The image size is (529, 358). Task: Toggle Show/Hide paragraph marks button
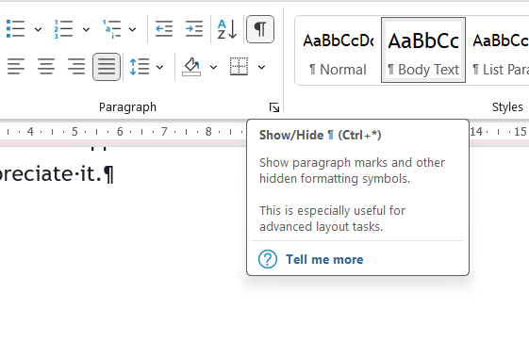click(x=260, y=29)
